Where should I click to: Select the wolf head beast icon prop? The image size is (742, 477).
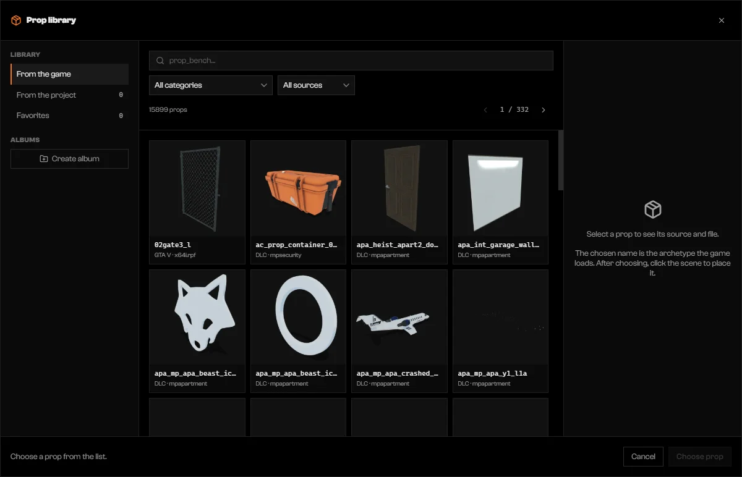tap(197, 317)
